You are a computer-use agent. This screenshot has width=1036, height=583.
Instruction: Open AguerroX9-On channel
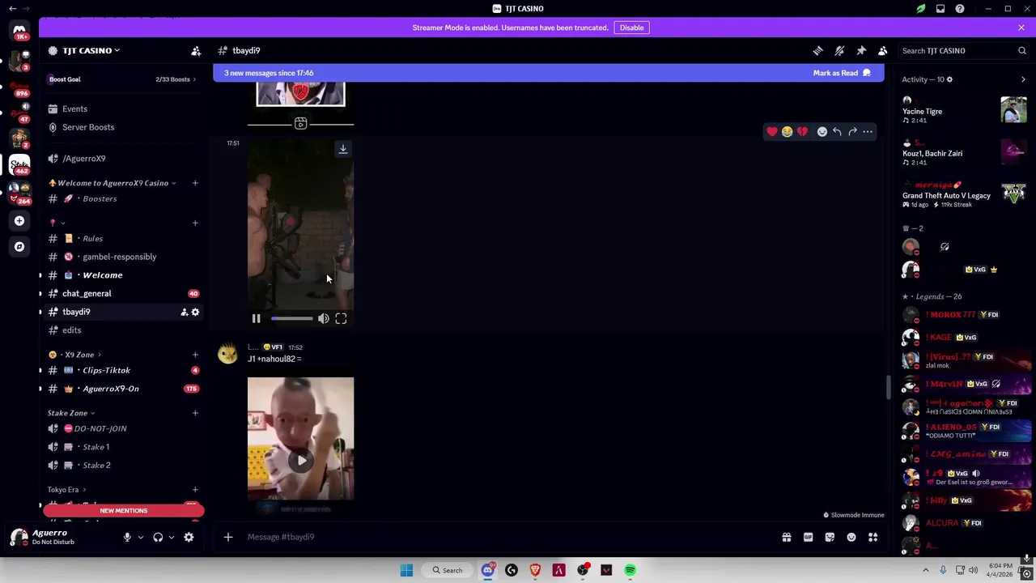[121, 389]
